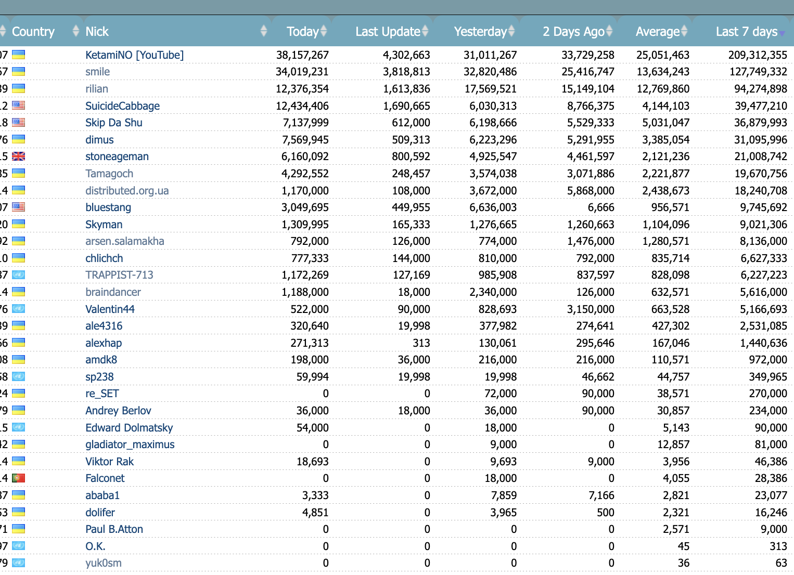Open the Andrey Berlov user link
This screenshot has height=575, width=794.
[x=119, y=410]
